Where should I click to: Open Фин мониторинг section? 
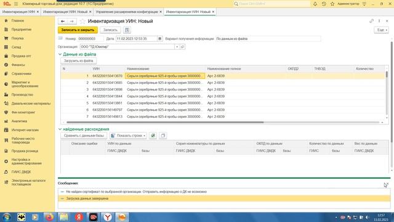click(x=23, y=112)
